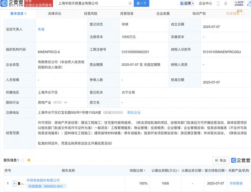251x192 pixels.
Task: Switch to 法律诉讼 tab
Action: coord(55,14)
